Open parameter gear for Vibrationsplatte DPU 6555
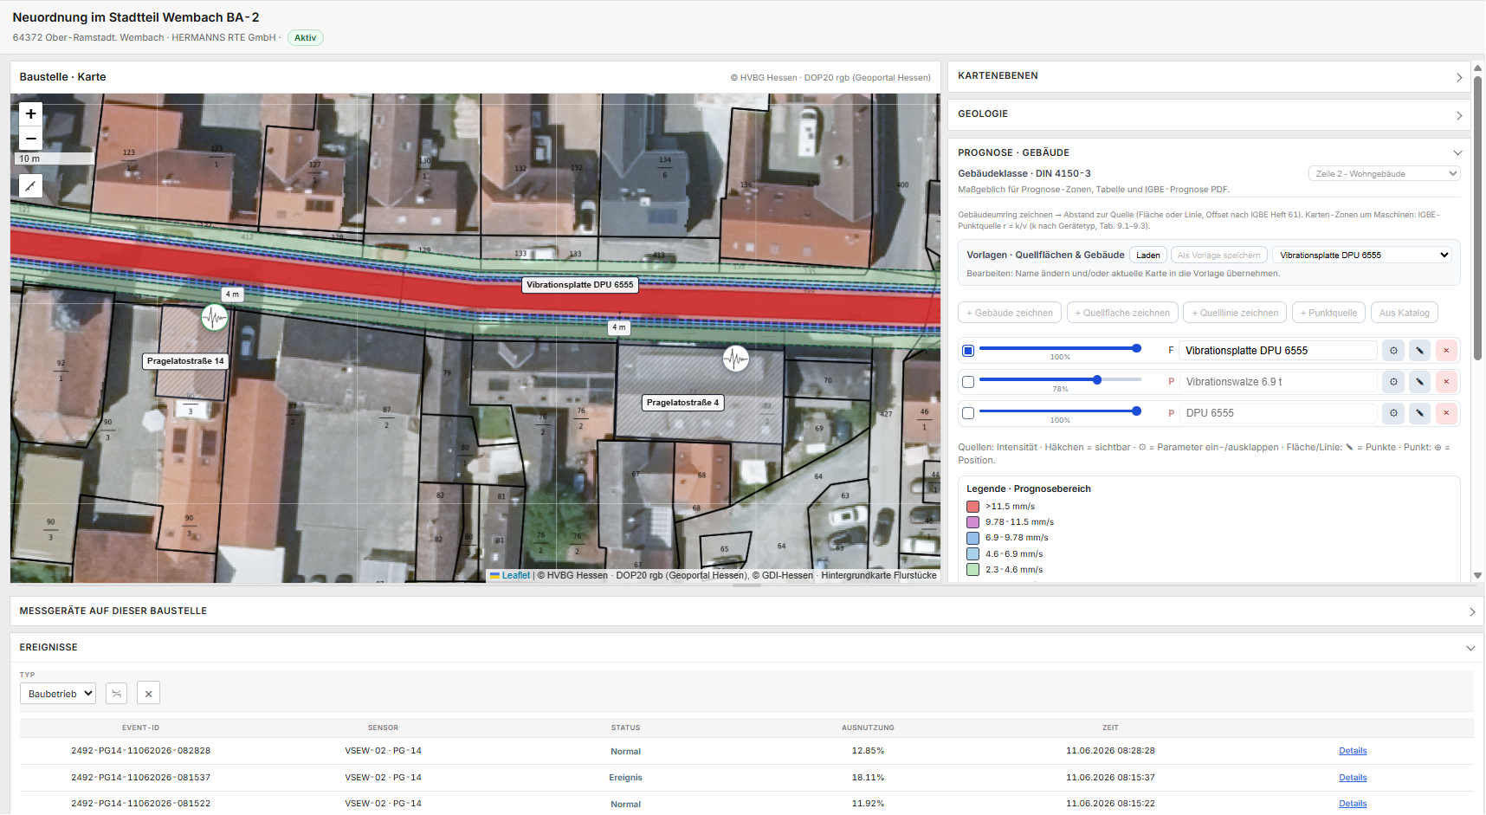1486x815 pixels. (x=1393, y=351)
